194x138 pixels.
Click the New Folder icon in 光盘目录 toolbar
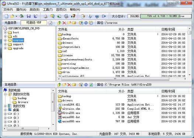(x=69, y=23)
